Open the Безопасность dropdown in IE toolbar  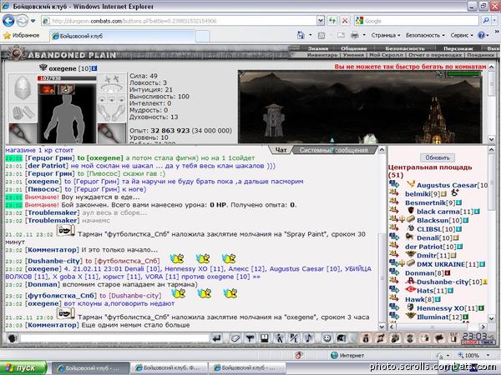click(x=425, y=35)
